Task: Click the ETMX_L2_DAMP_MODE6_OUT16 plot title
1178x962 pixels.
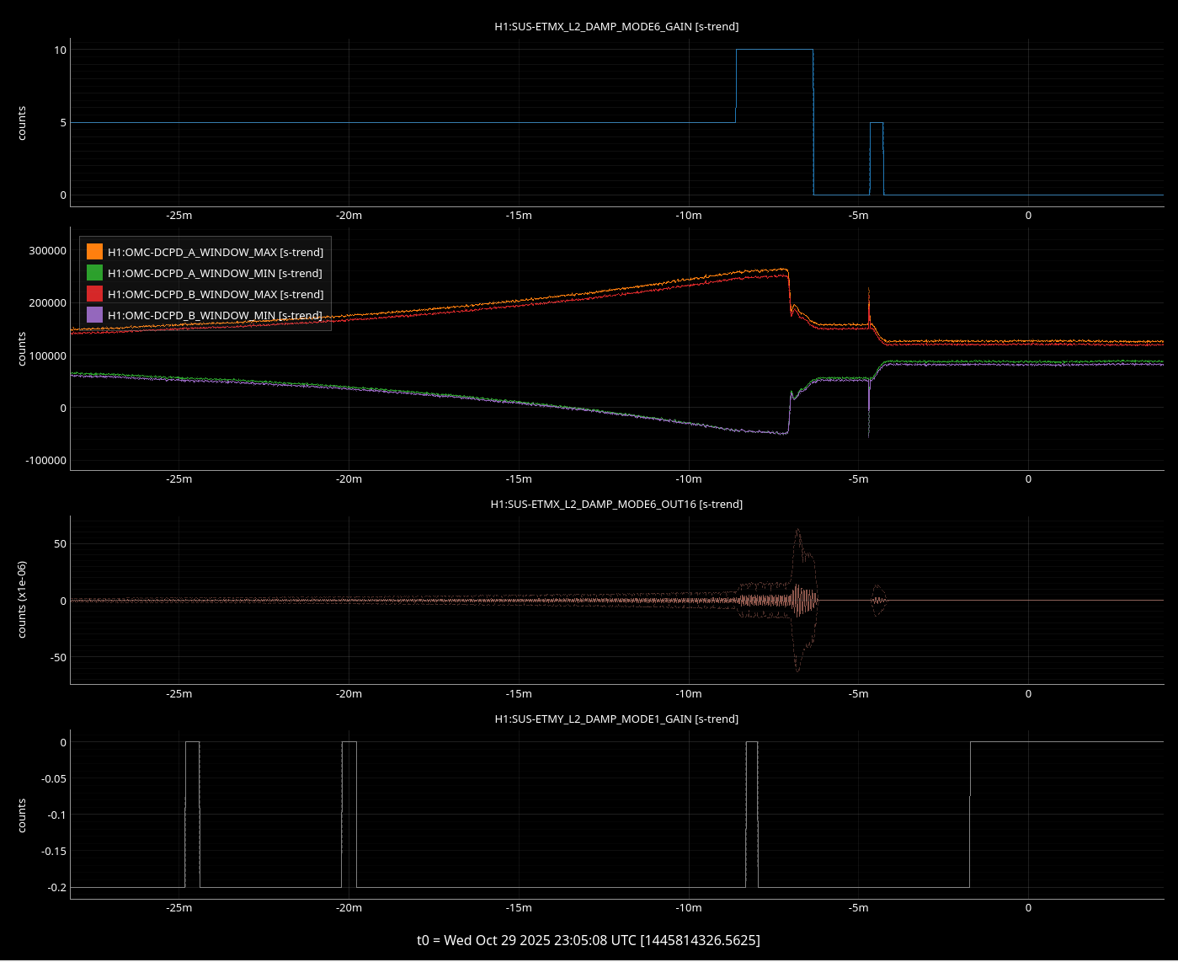Action: [x=616, y=505]
